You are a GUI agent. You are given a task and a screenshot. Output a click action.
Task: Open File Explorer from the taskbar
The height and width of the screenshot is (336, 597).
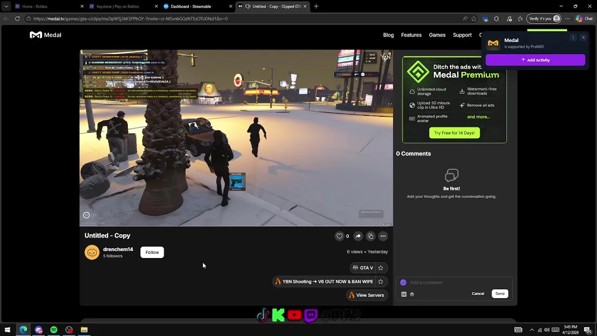tap(84, 330)
